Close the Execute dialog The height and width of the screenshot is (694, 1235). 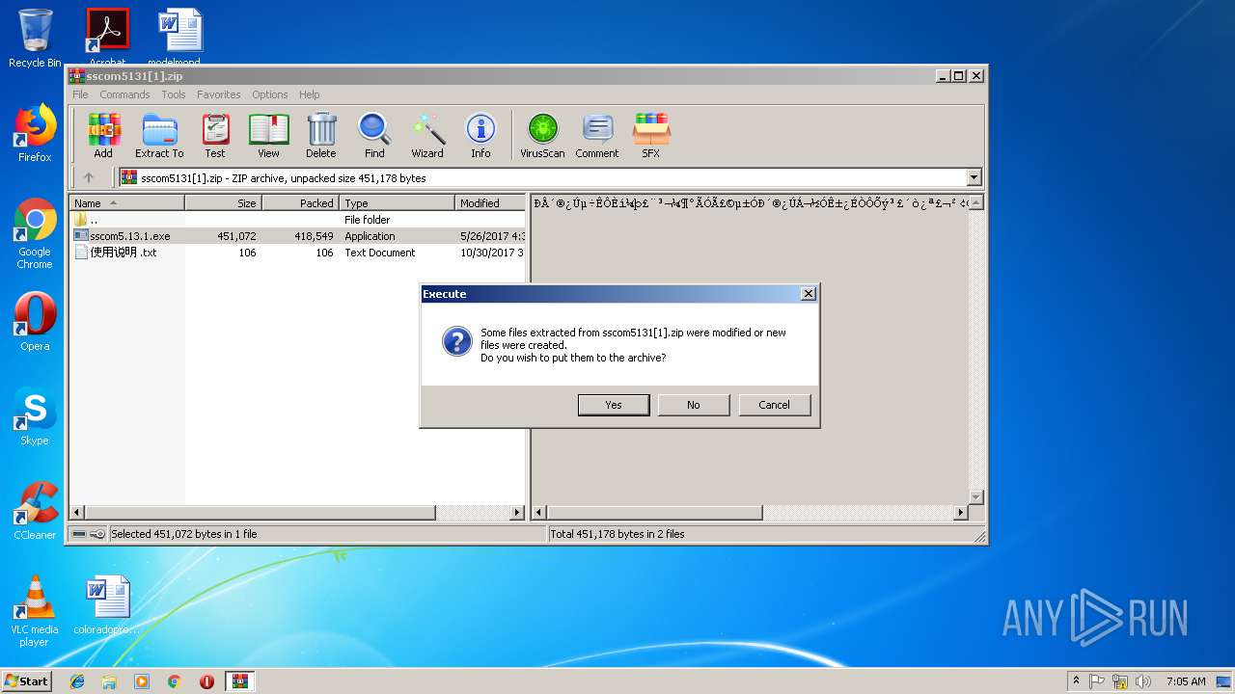coord(809,294)
